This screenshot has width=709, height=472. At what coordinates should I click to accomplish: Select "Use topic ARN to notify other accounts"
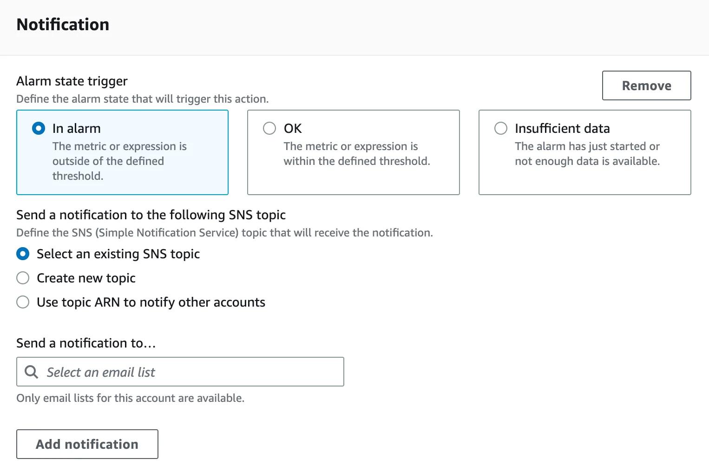coord(23,302)
